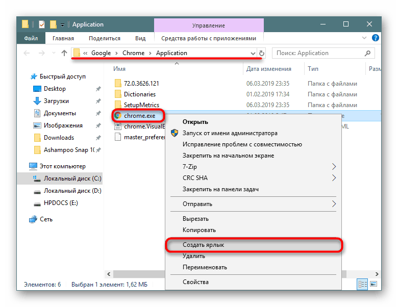Expand the ribbon with the chevron
The image size is (398, 307).
364,38
